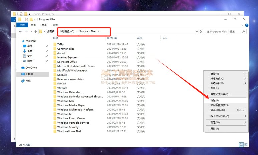Click the OneDrive cloud icon in sidebar

coord(23,68)
